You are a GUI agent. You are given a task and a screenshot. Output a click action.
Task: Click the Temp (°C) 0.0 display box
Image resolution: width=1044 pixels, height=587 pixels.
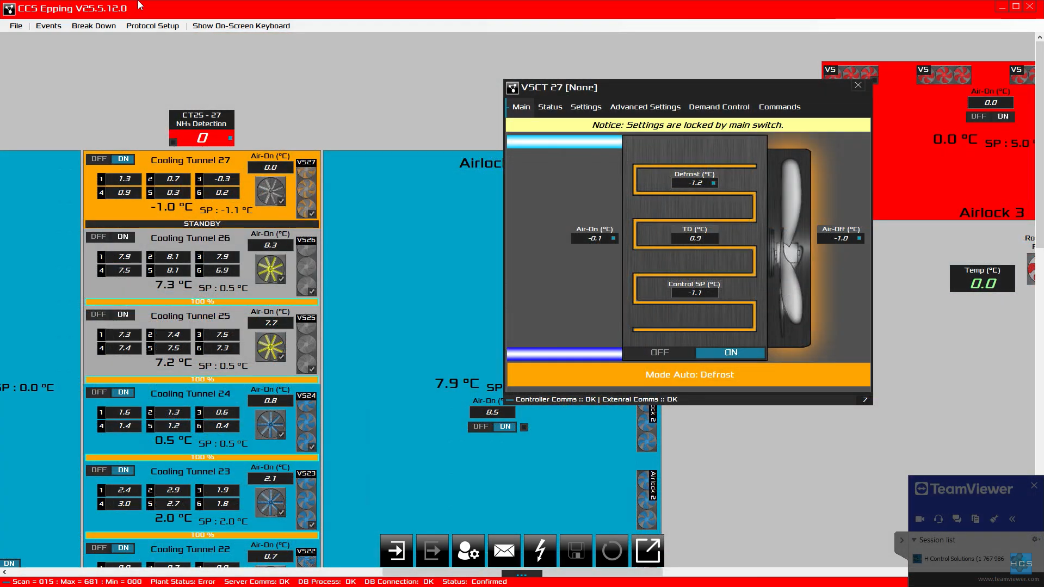(983, 279)
